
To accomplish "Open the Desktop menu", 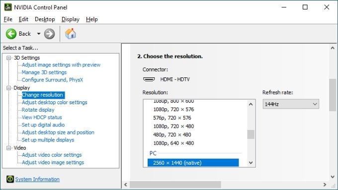I will [45, 19].
